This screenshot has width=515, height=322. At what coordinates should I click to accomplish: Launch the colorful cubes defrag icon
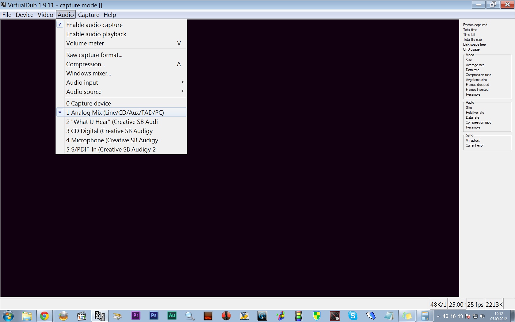tap(280, 316)
